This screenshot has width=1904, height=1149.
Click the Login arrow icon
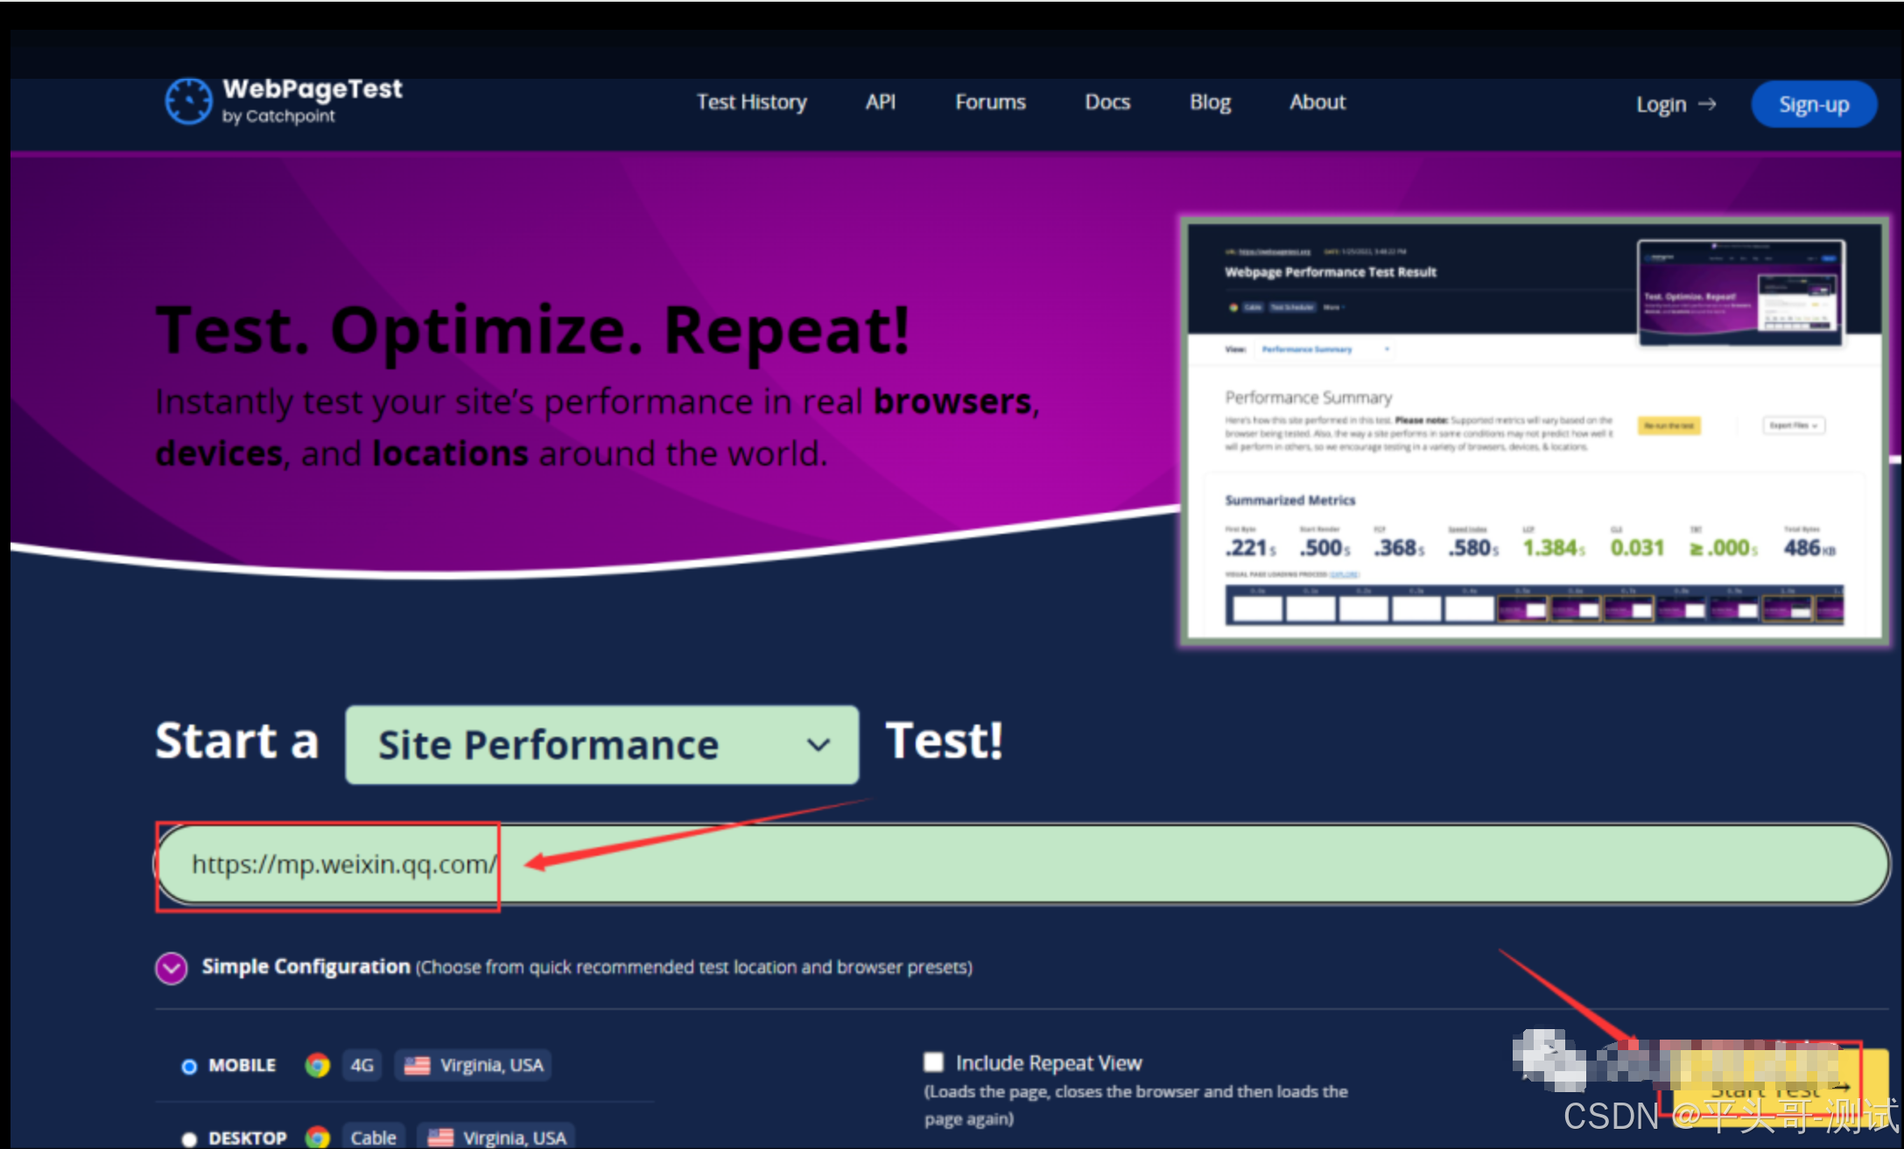click(1707, 104)
